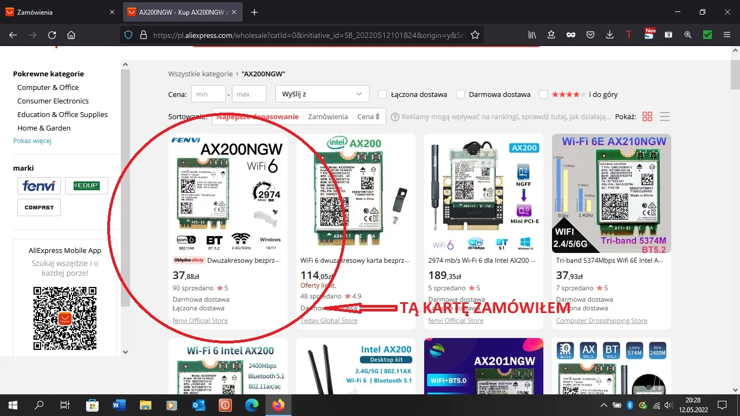
Task: Open the Firefox Library icon
Action: (532, 35)
